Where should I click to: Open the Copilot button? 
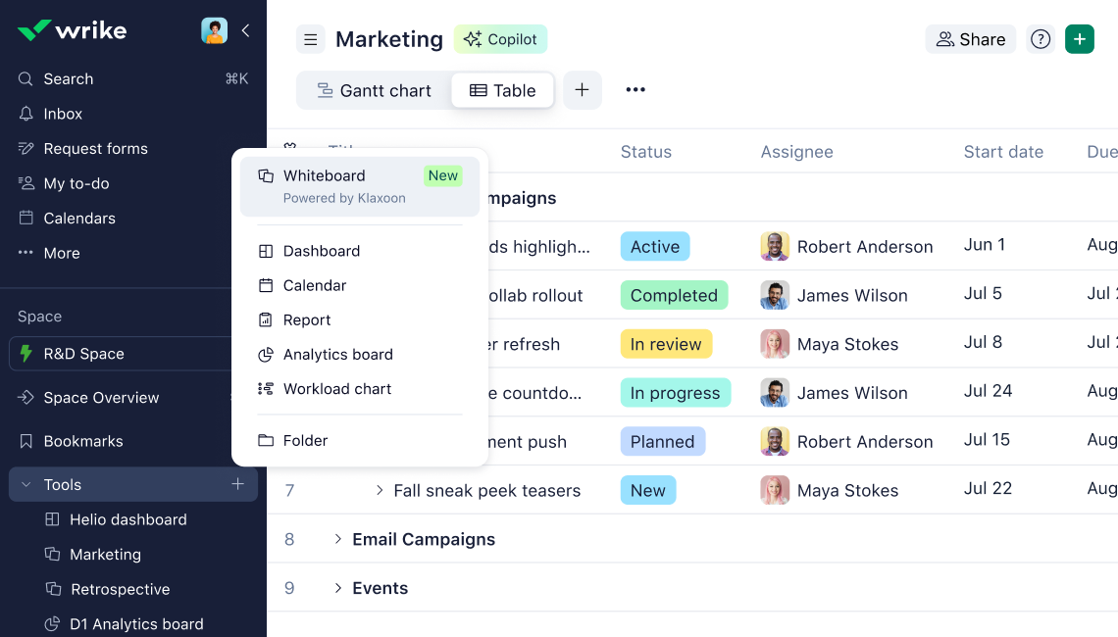tap(500, 39)
